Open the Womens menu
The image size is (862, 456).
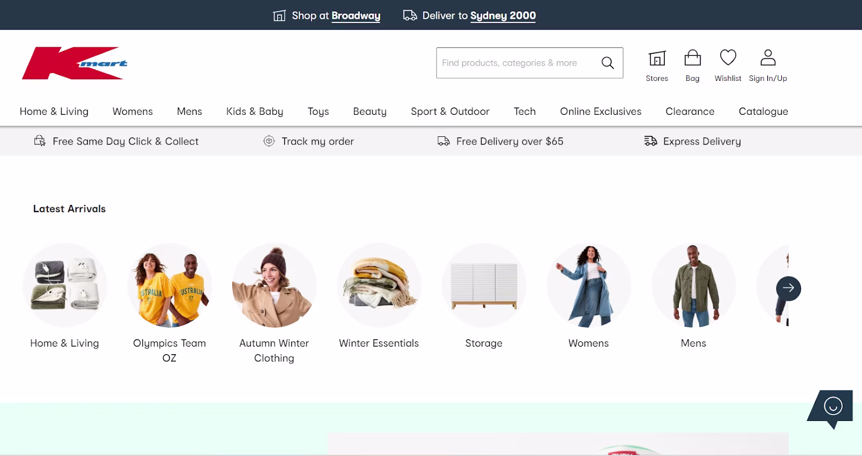pyautogui.click(x=133, y=112)
